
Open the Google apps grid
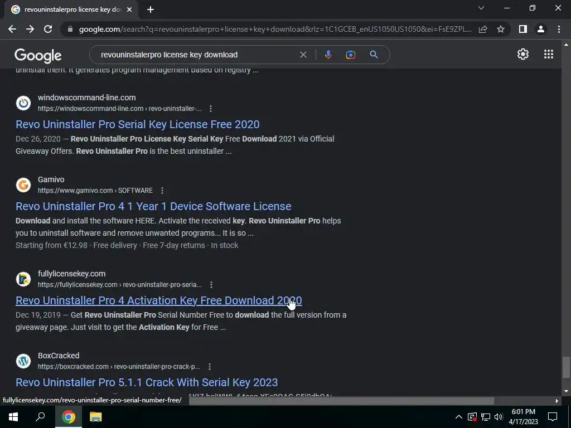549,54
